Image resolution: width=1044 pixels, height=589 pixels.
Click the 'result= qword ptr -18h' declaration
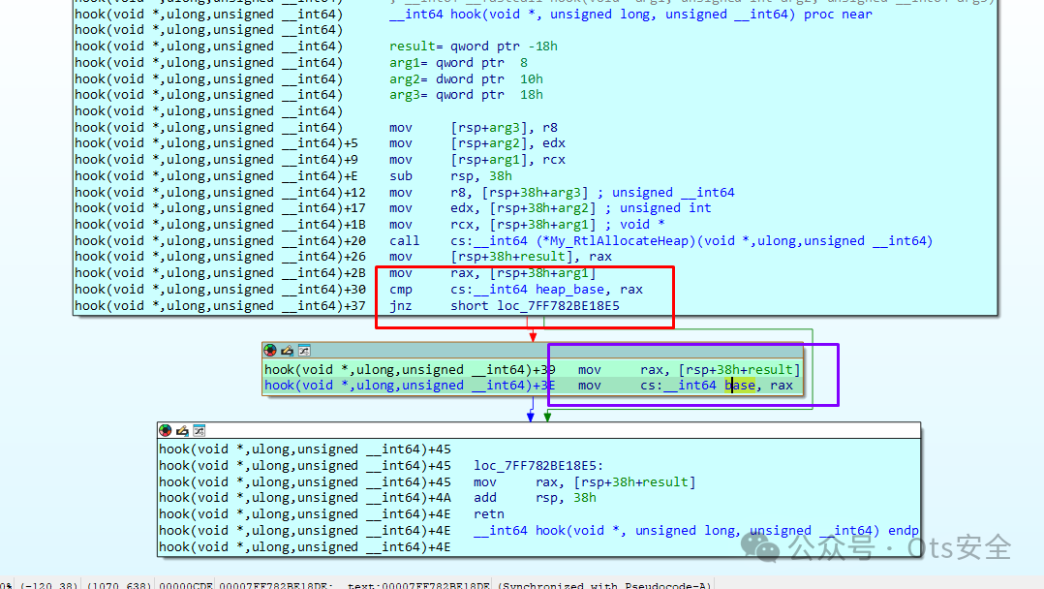pyautogui.click(x=474, y=46)
